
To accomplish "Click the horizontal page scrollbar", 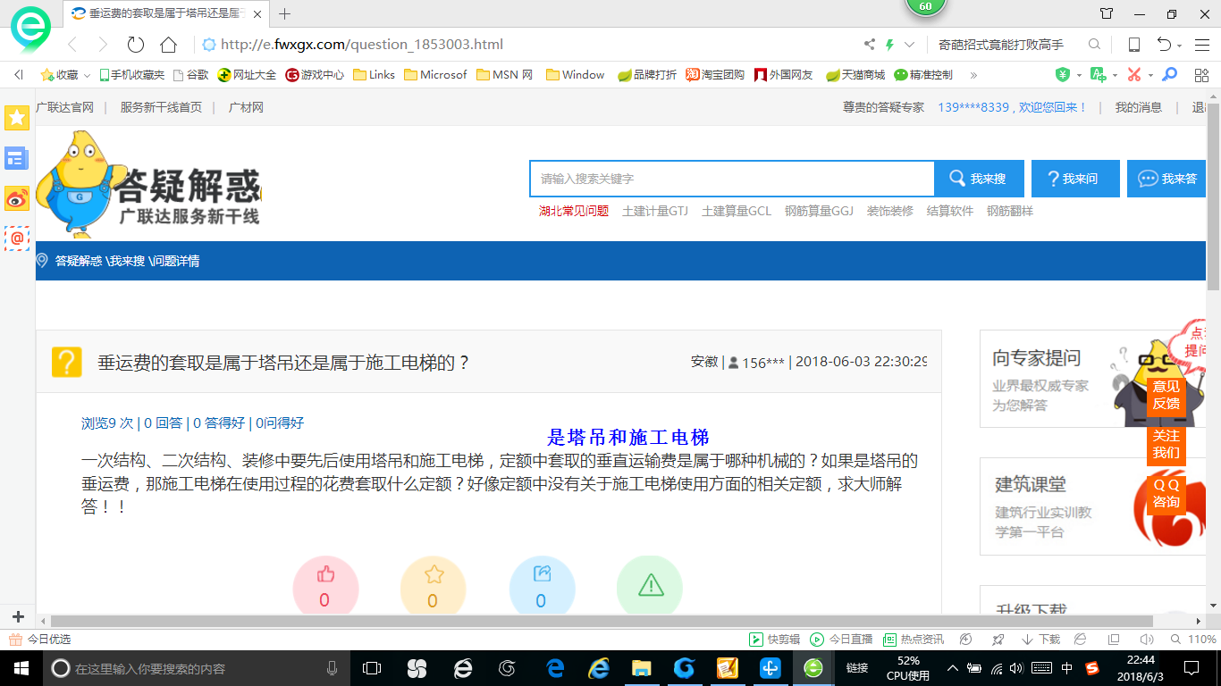I will tap(602, 621).
